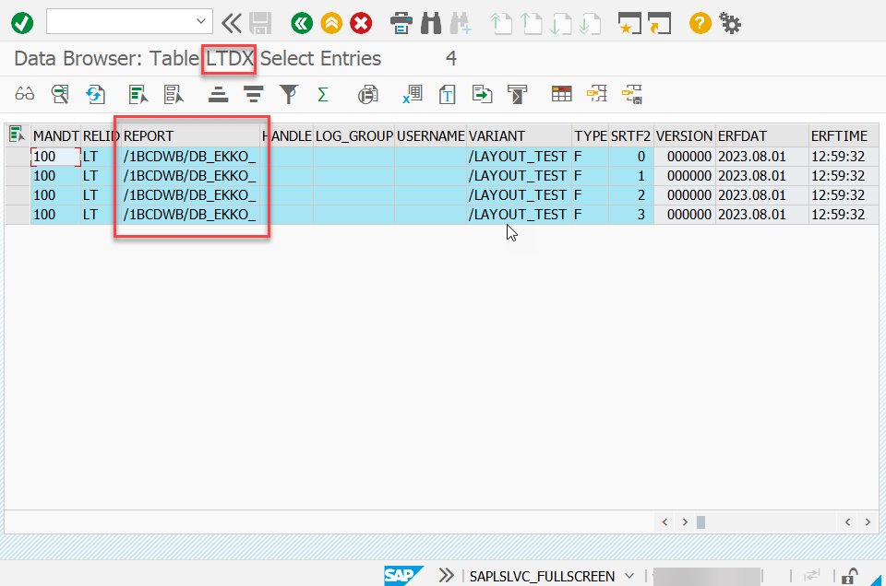Image resolution: width=886 pixels, height=586 pixels.
Task: Click the green Enter checkmark icon
Action: [x=22, y=23]
